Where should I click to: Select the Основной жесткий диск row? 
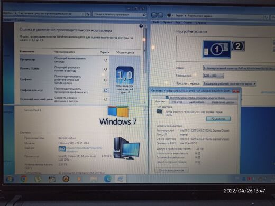pyautogui.click(x=65, y=99)
